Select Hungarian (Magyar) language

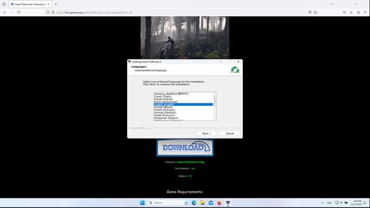point(166,118)
